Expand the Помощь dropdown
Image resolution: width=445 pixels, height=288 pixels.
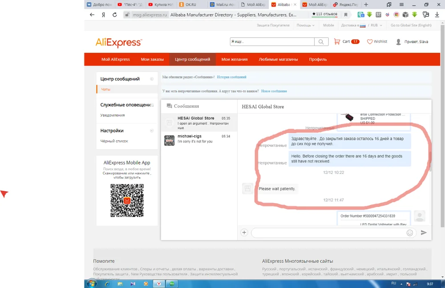[305, 25]
